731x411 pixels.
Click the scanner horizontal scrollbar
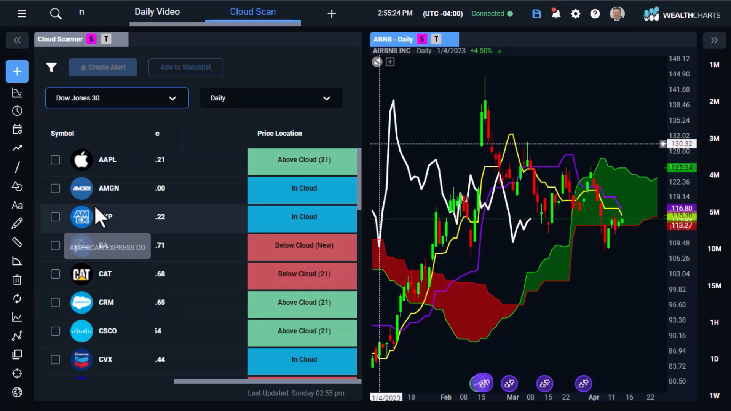[268, 381]
